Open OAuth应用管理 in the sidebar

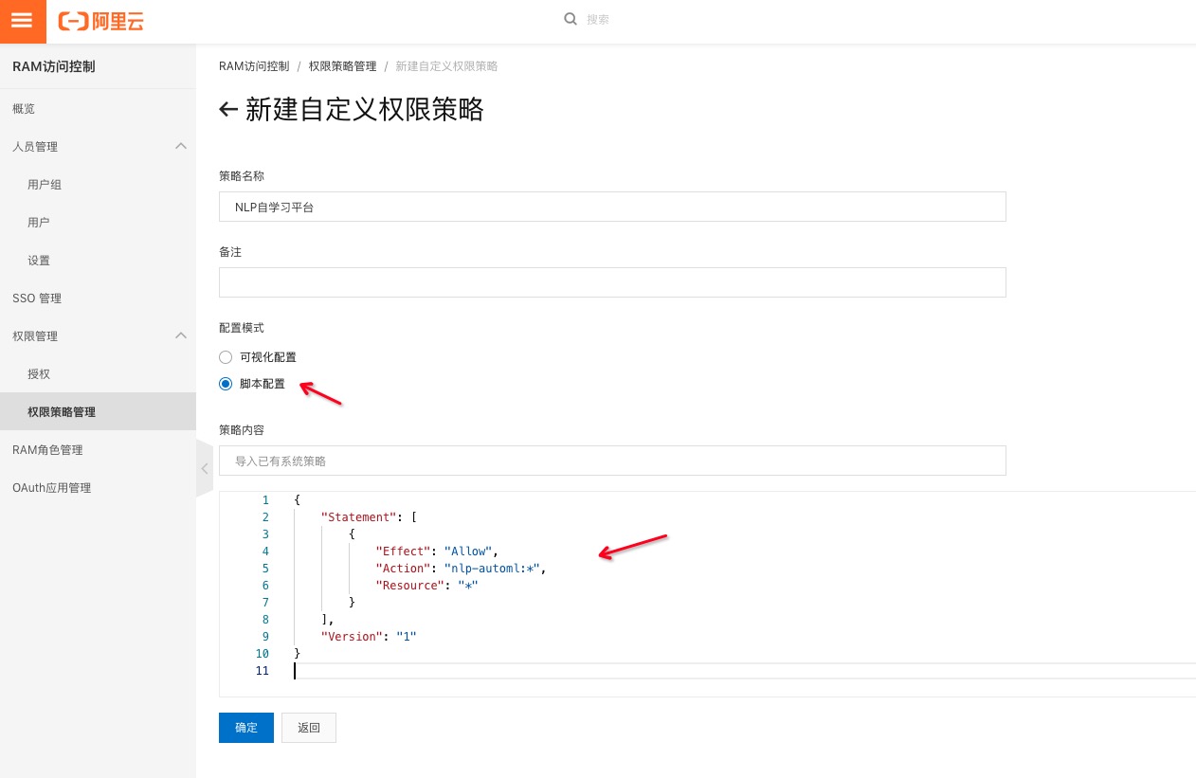(98, 488)
